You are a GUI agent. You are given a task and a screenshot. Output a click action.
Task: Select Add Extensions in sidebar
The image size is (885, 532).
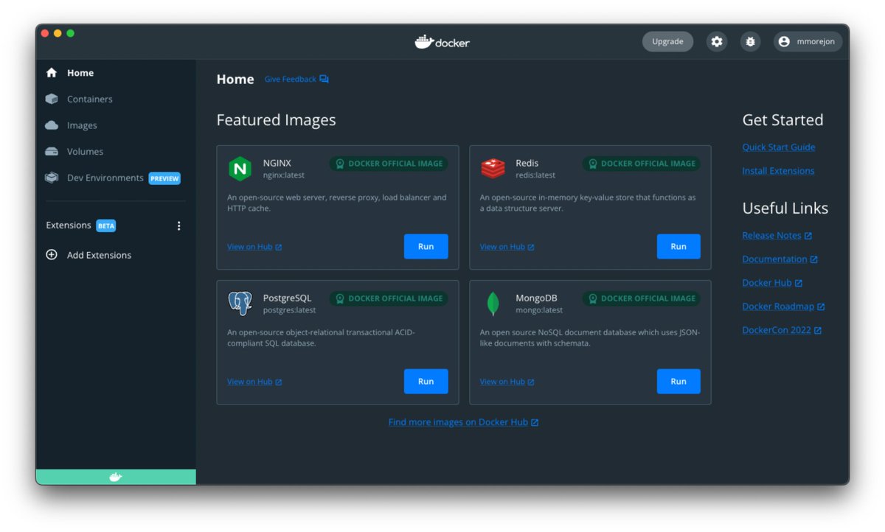coord(116,255)
